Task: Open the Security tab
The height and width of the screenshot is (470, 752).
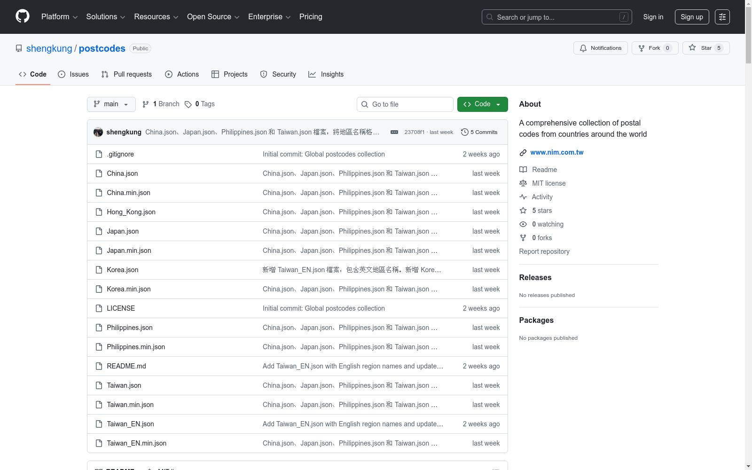Action: 278,74
